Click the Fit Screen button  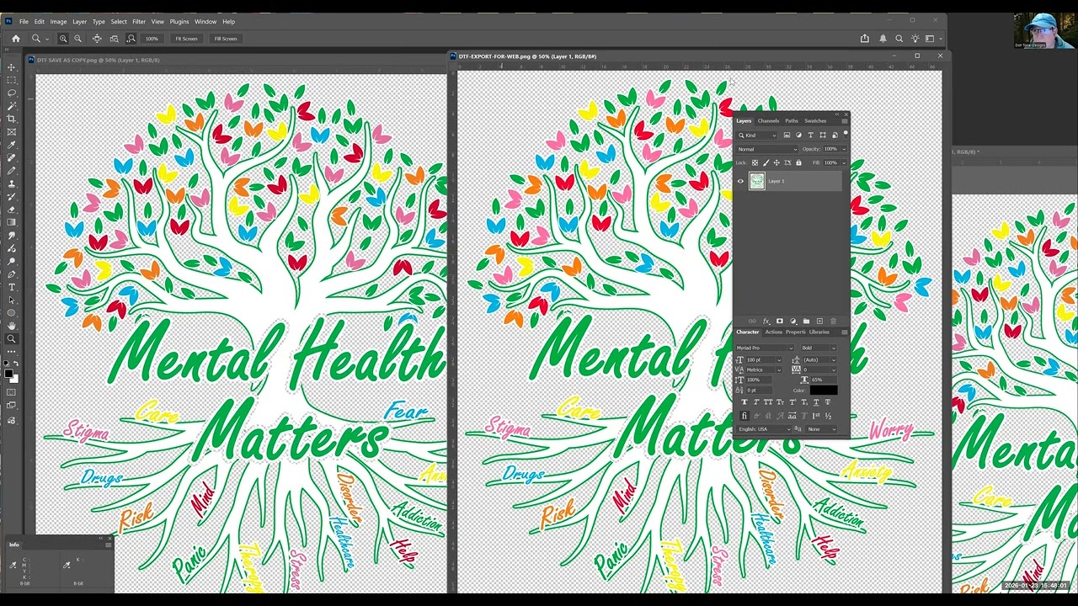click(186, 39)
